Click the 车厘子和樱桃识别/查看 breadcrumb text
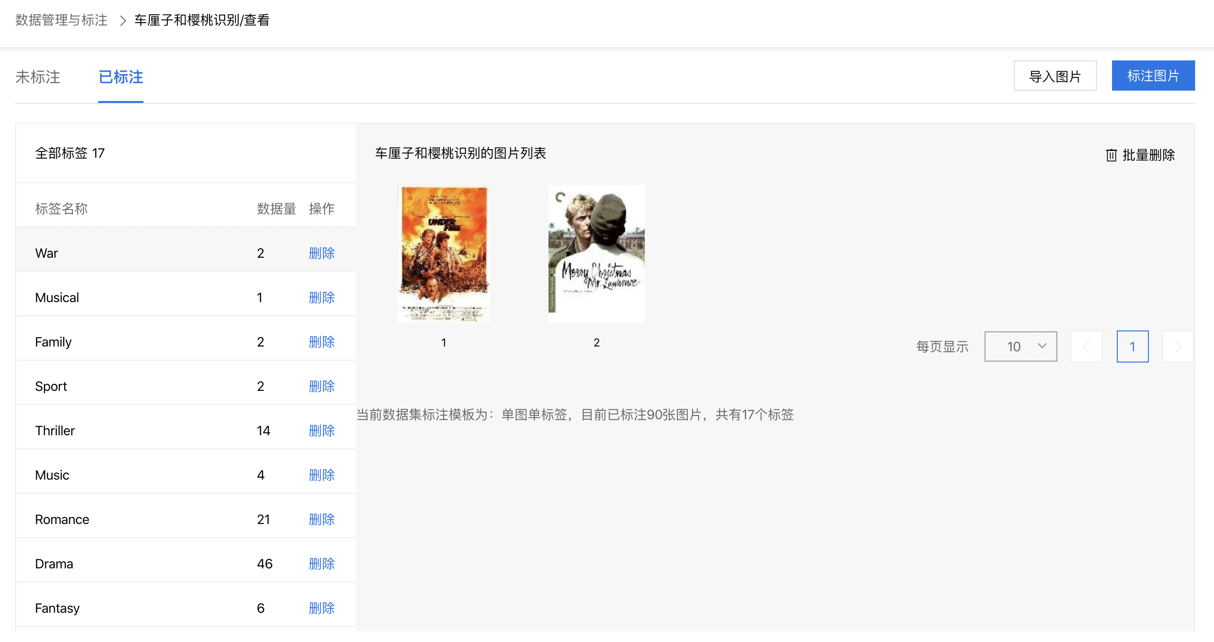 202,20
